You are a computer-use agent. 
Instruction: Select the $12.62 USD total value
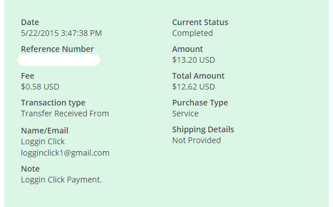194,87
